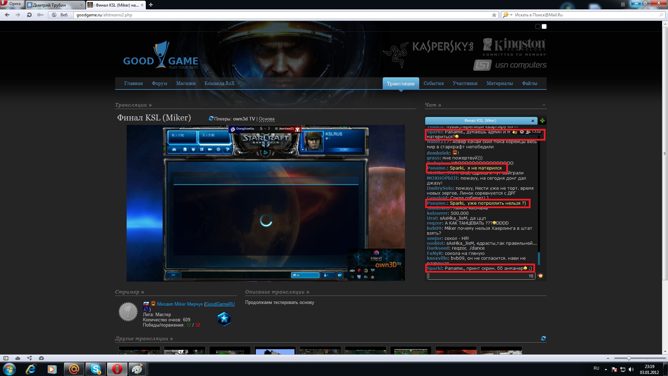Open the Главная menu item
The height and width of the screenshot is (376, 668).
click(x=134, y=84)
